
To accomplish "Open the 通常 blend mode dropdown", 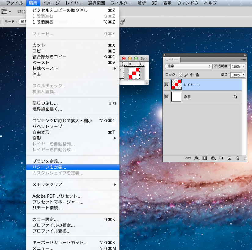I will (188, 66).
